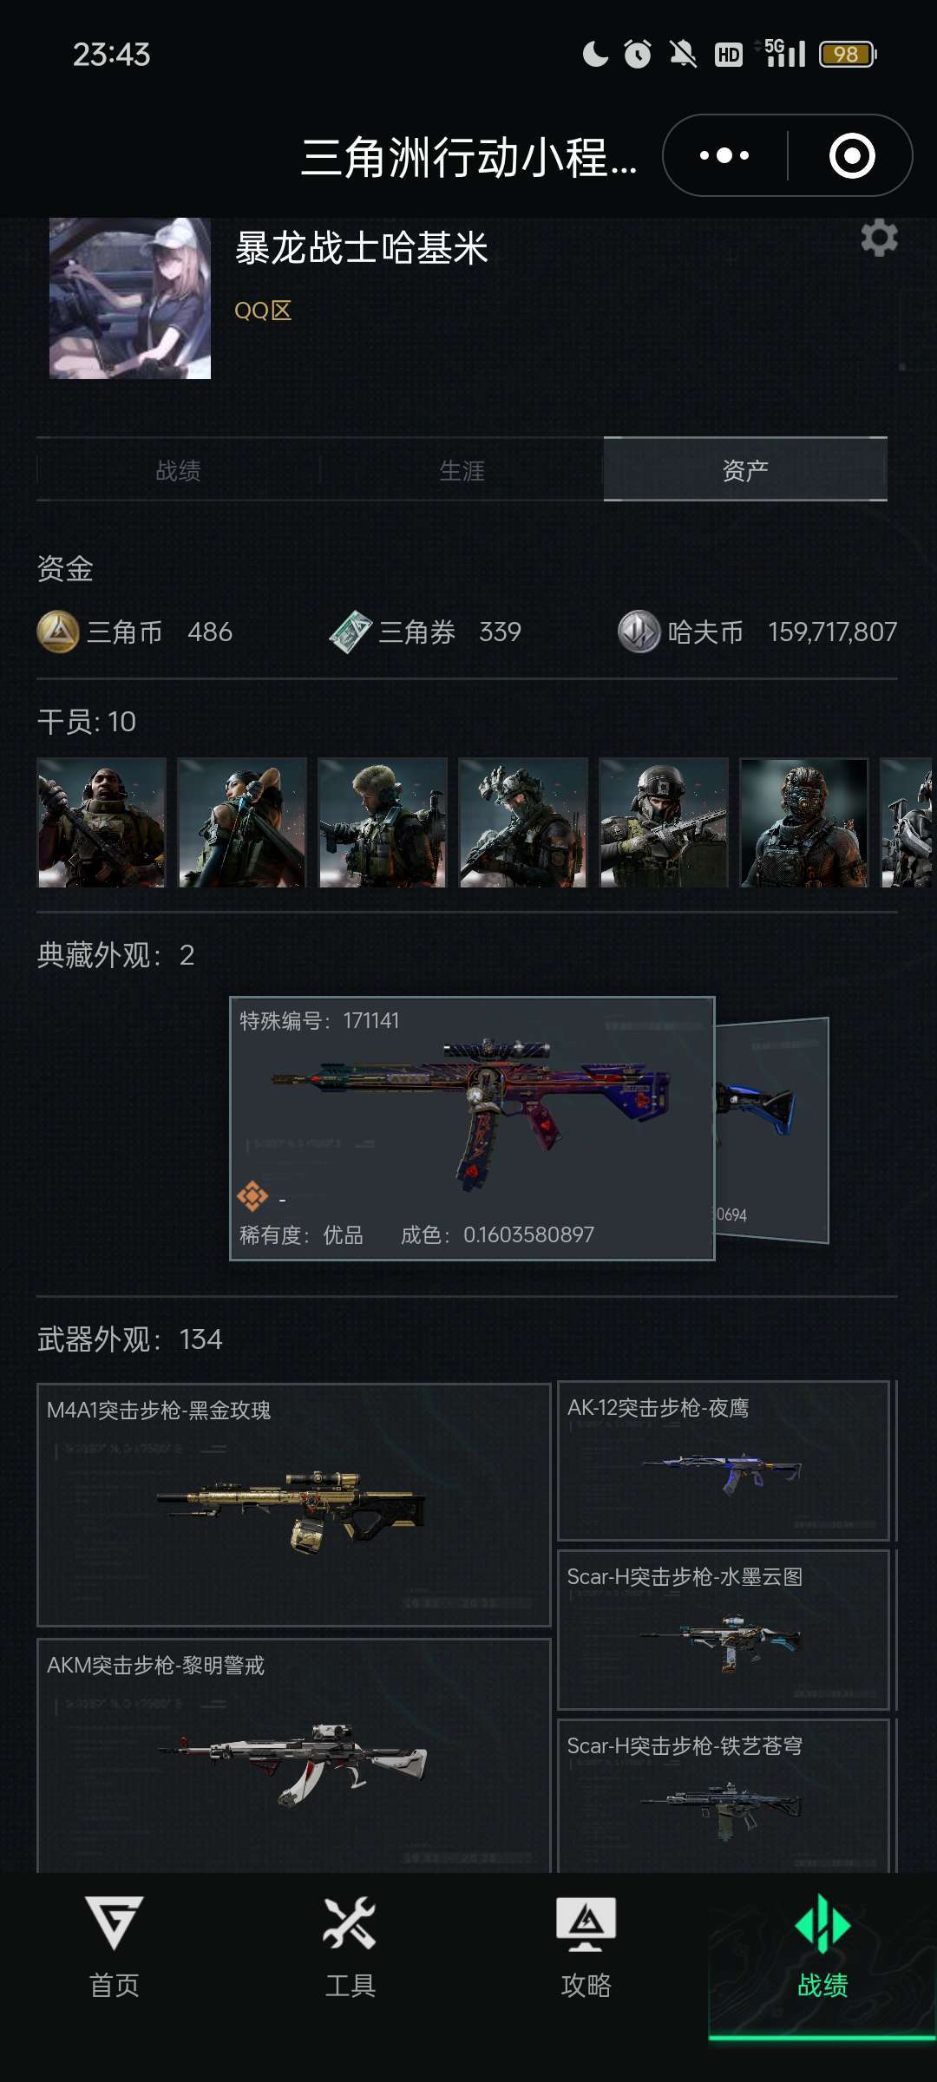Select the 资产 tab
The width and height of the screenshot is (937, 2082).
(x=745, y=469)
